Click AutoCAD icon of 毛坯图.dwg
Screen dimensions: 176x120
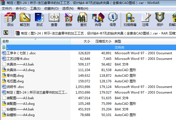click(x=4, y=81)
